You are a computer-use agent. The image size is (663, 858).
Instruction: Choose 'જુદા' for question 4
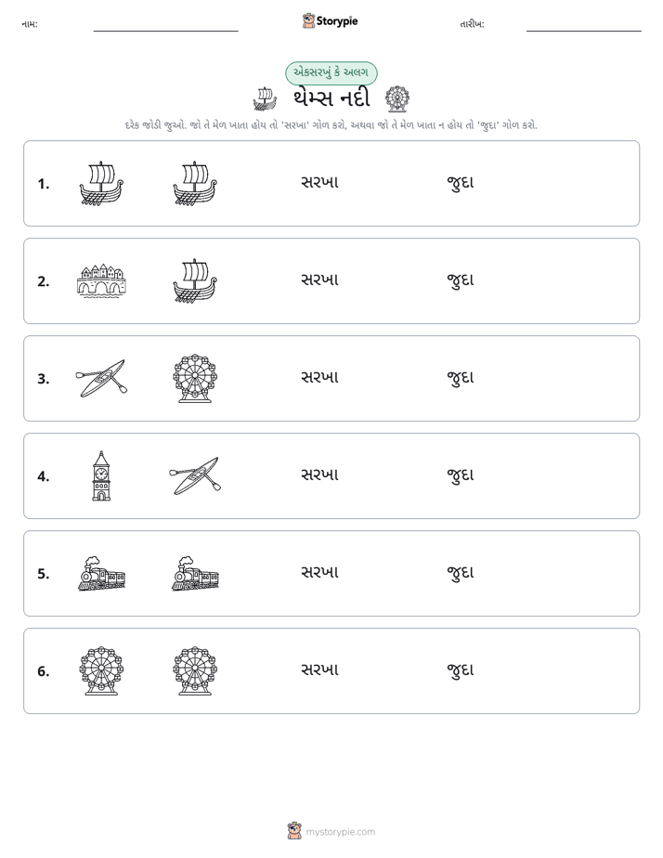coord(460,475)
